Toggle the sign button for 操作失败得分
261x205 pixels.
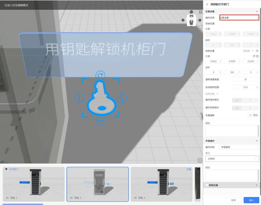pyautogui.click(x=237, y=108)
